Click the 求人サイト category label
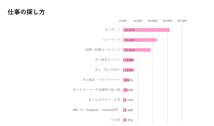 (x=112, y=30)
